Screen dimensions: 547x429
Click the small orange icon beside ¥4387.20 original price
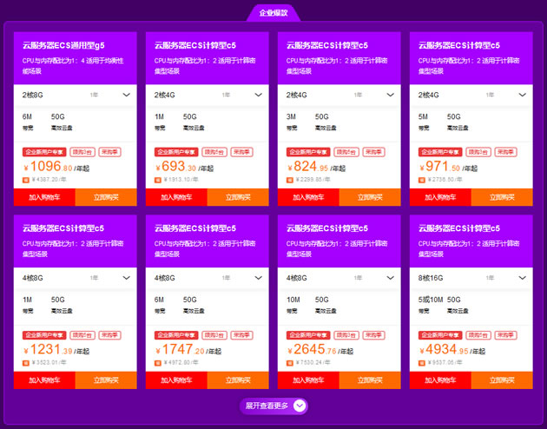(x=26, y=180)
